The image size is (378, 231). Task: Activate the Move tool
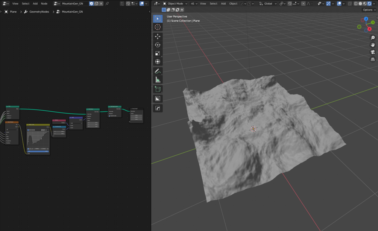pos(158,36)
